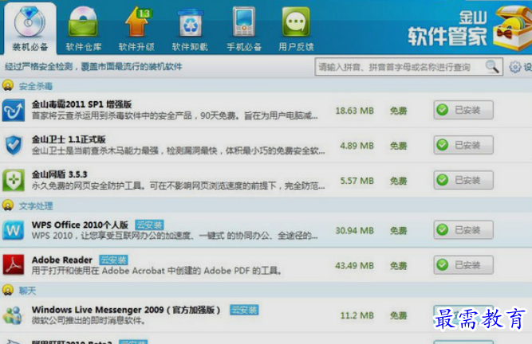
Task: Select the Adobe Reader title text
Action: pyautogui.click(x=62, y=260)
